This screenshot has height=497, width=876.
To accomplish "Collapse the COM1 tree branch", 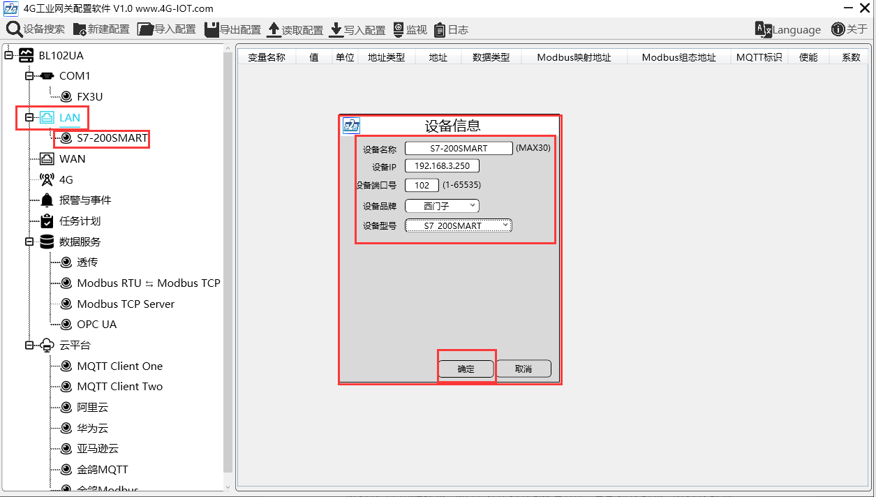I will click(x=29, y=75).
